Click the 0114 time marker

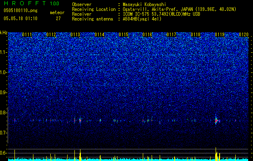tap(99, 35)
